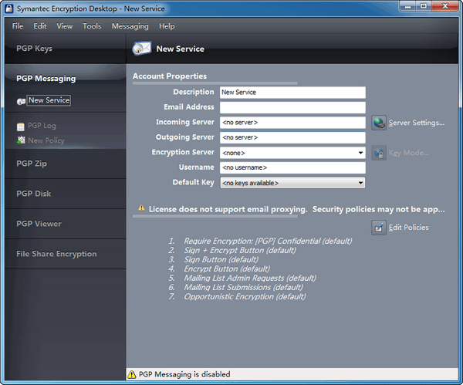This screenshot has width=463, height=385.
Task: Open the Default Key dropdown
Action: pyautogui.click(x=360, y=183)
